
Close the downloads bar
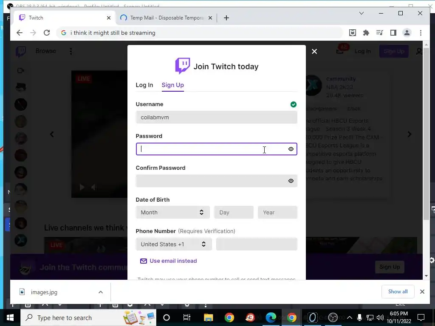click(x=422, y=292)
